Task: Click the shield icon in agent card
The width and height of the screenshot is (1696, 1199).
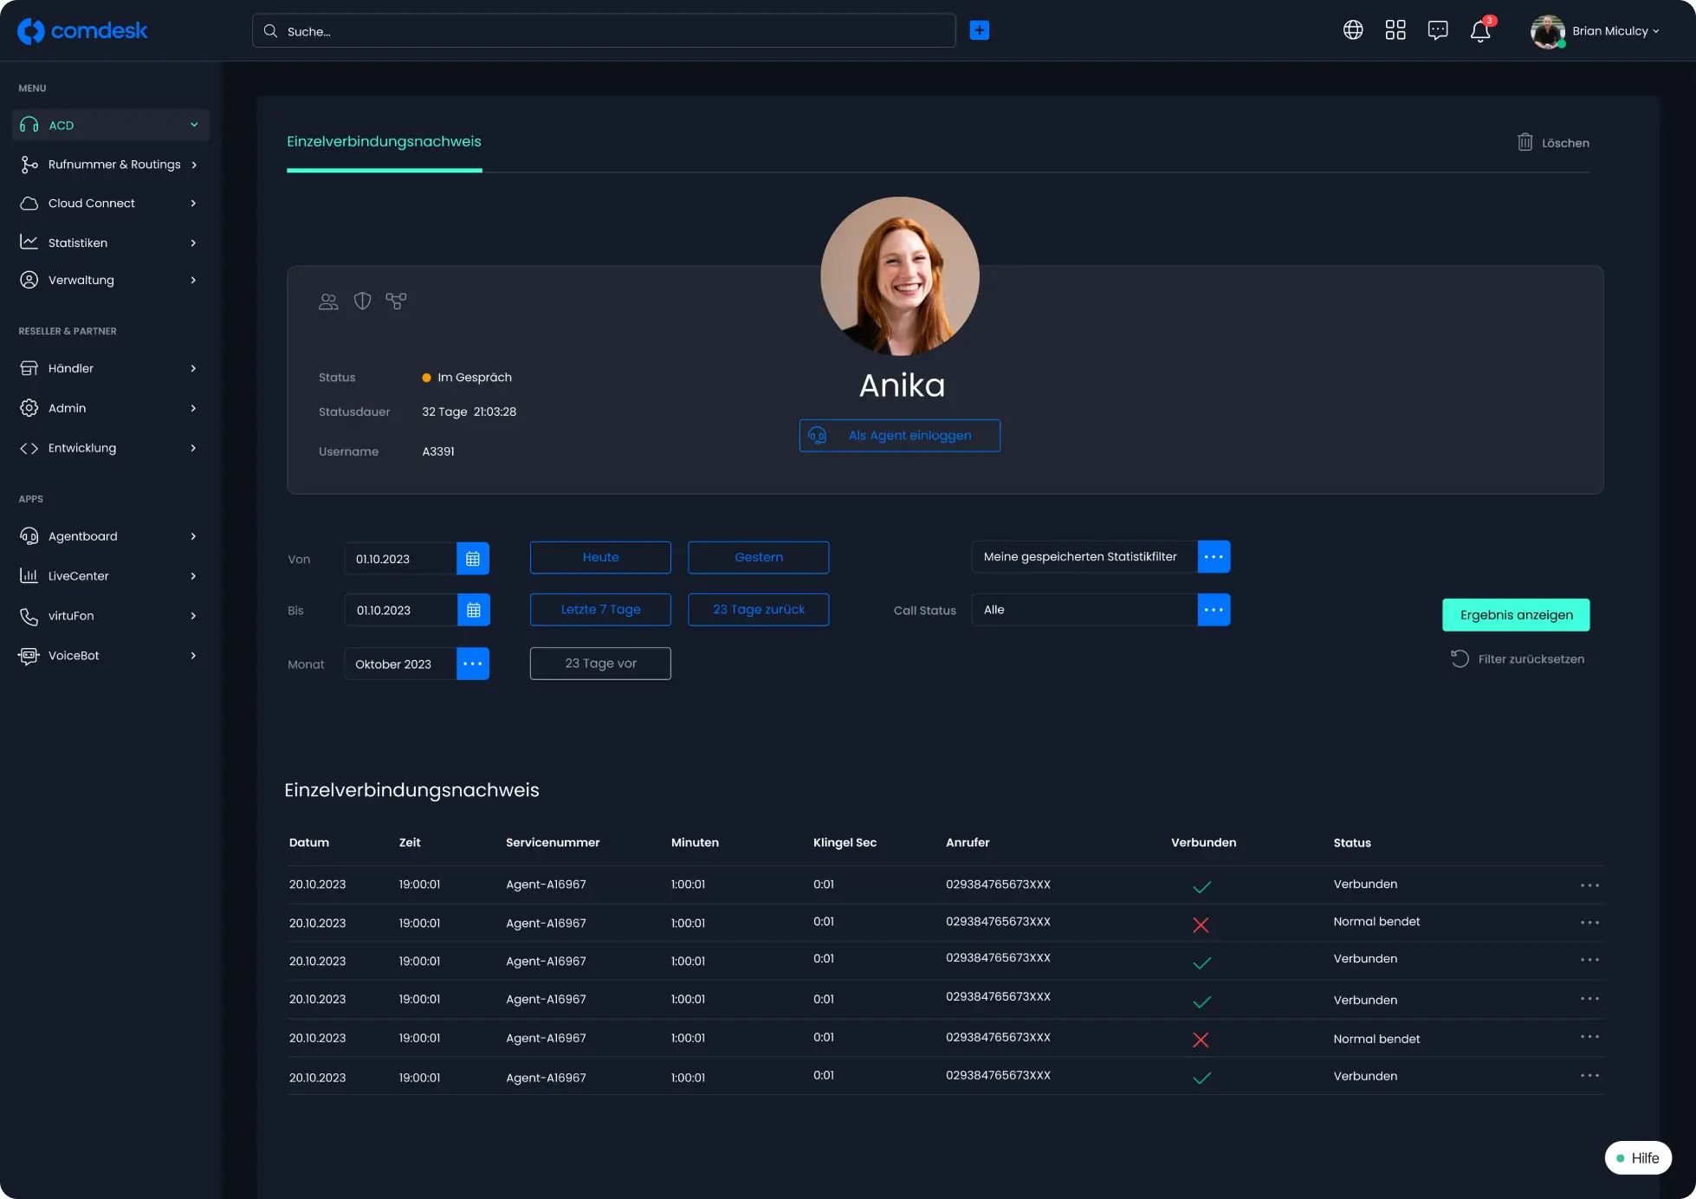Action: 362,301
